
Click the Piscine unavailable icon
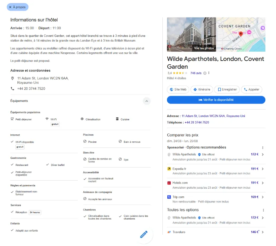tap(85, 141)
